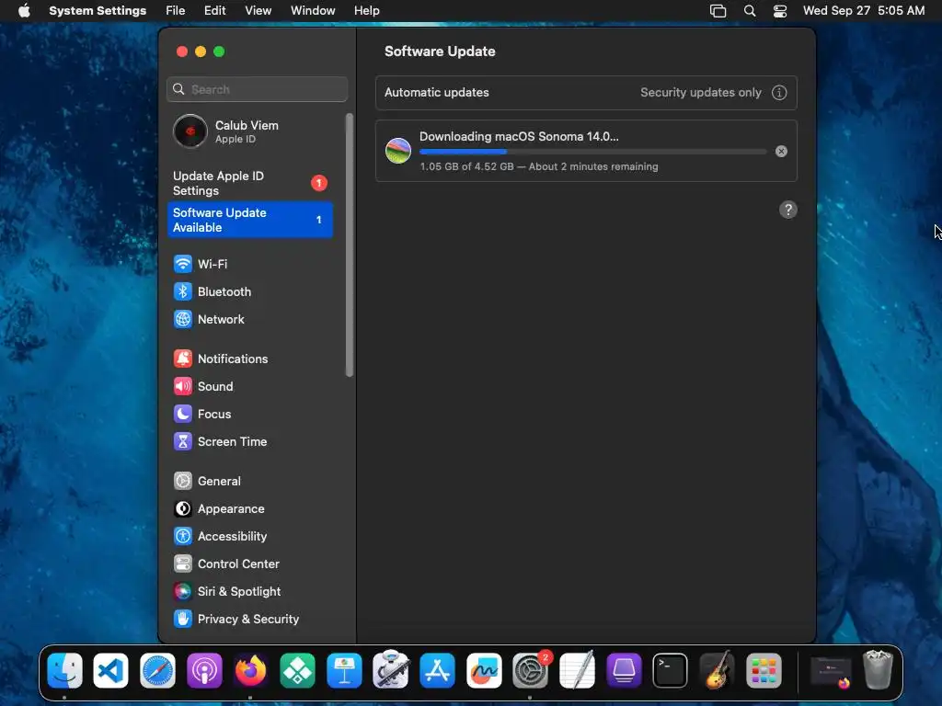
Task: Open App Store from the Dock
Action: click(x=437, y=670)
